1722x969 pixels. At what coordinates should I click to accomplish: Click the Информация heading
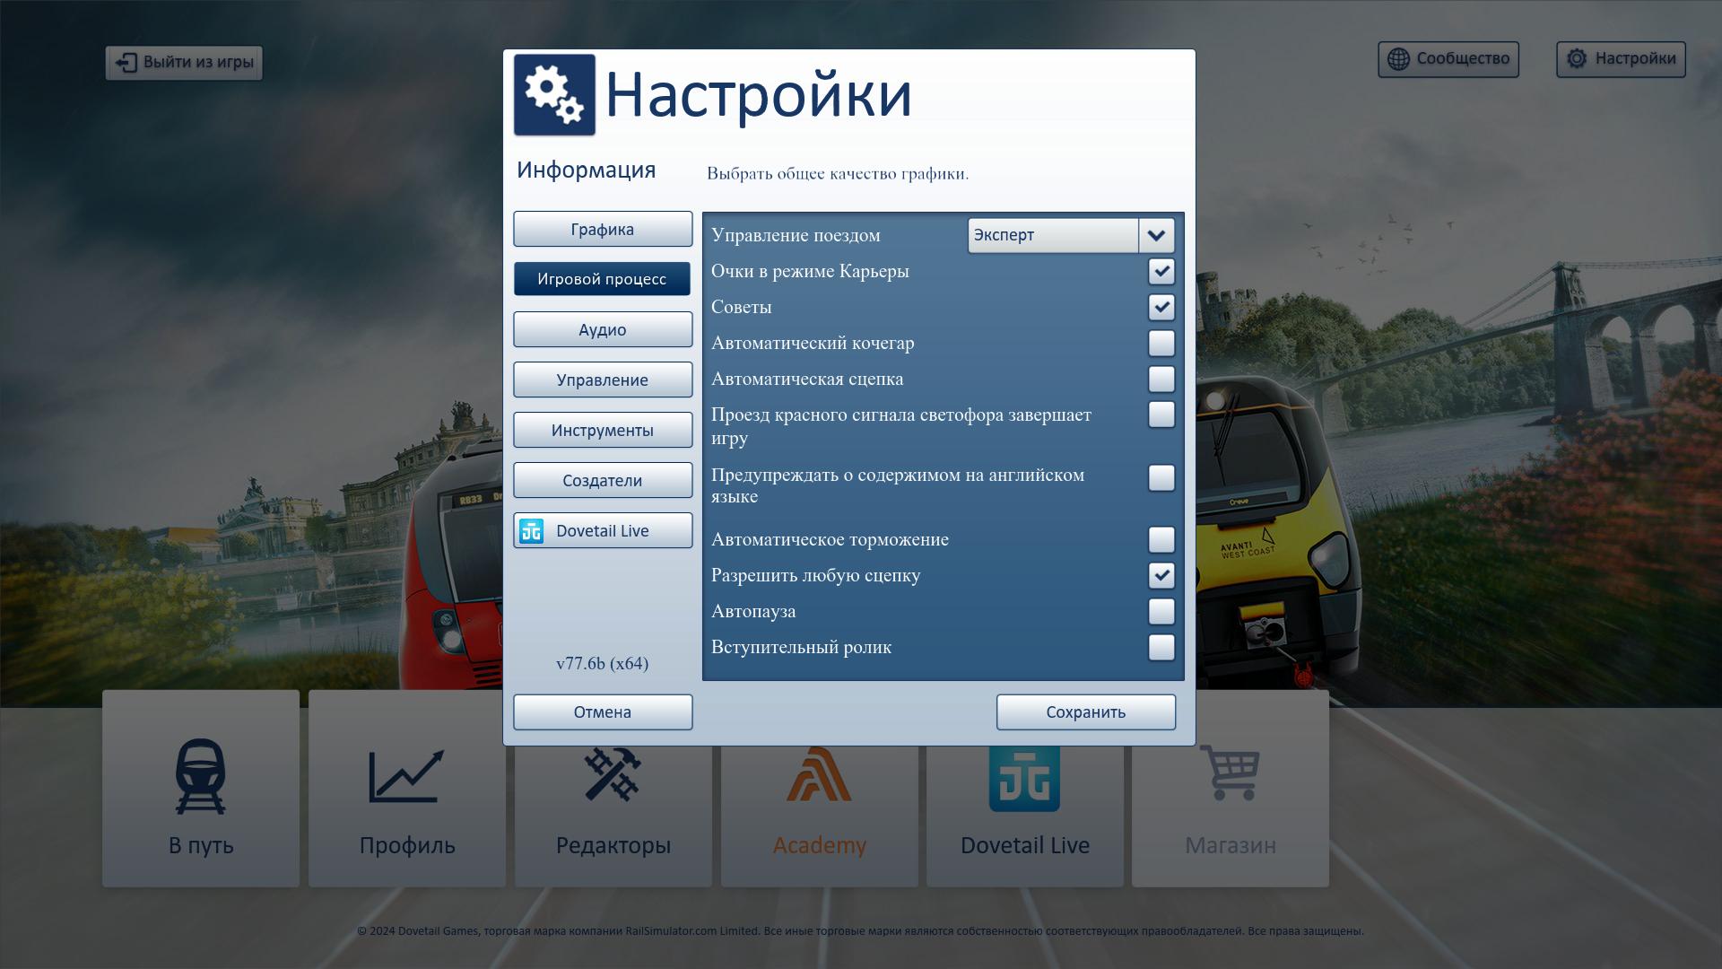point(587,170)
